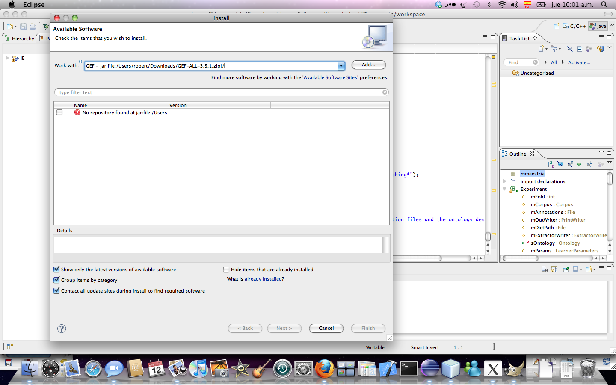This screenshot has width=616, height=385.
Task: Select the Outline tab
Action: [x=518, y=154]
